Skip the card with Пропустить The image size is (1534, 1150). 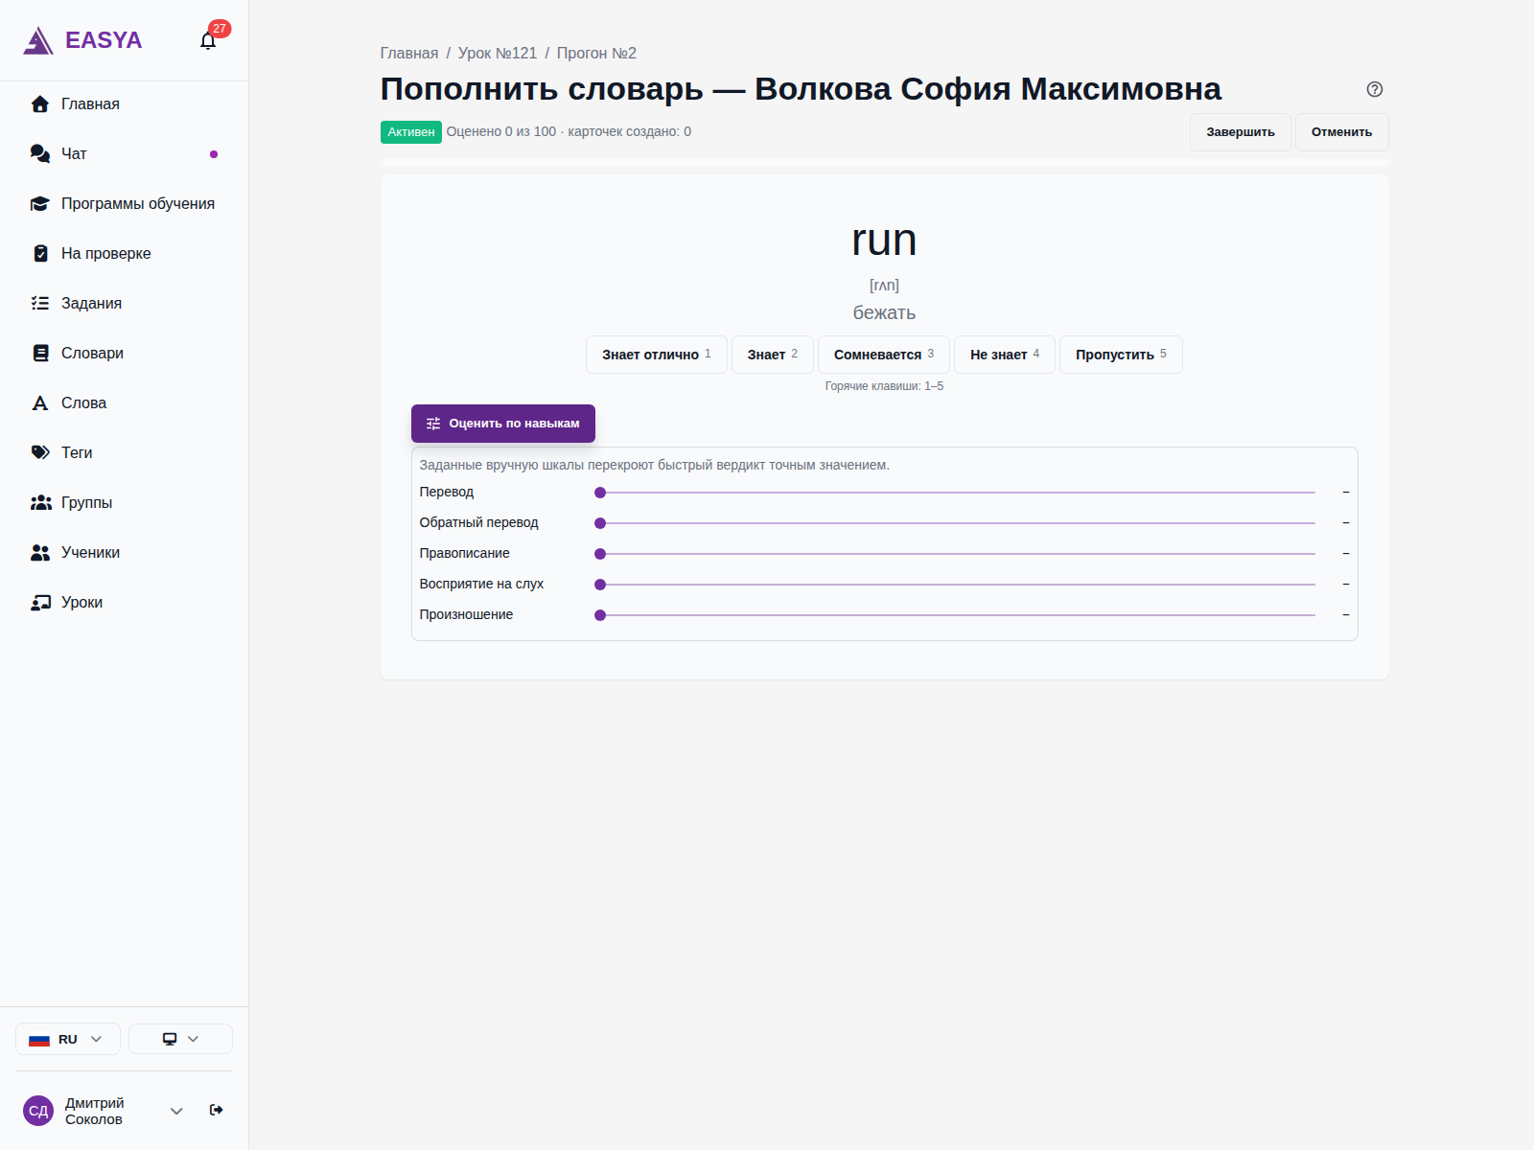point(1121,355)
